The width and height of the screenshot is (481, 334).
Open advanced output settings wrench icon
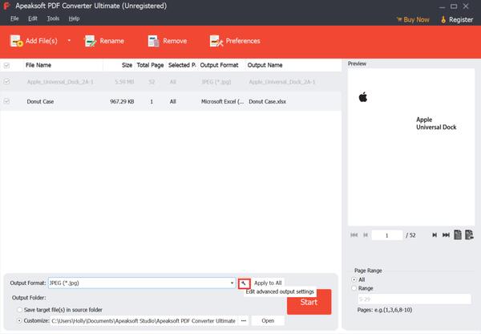[x=243, y=283]
